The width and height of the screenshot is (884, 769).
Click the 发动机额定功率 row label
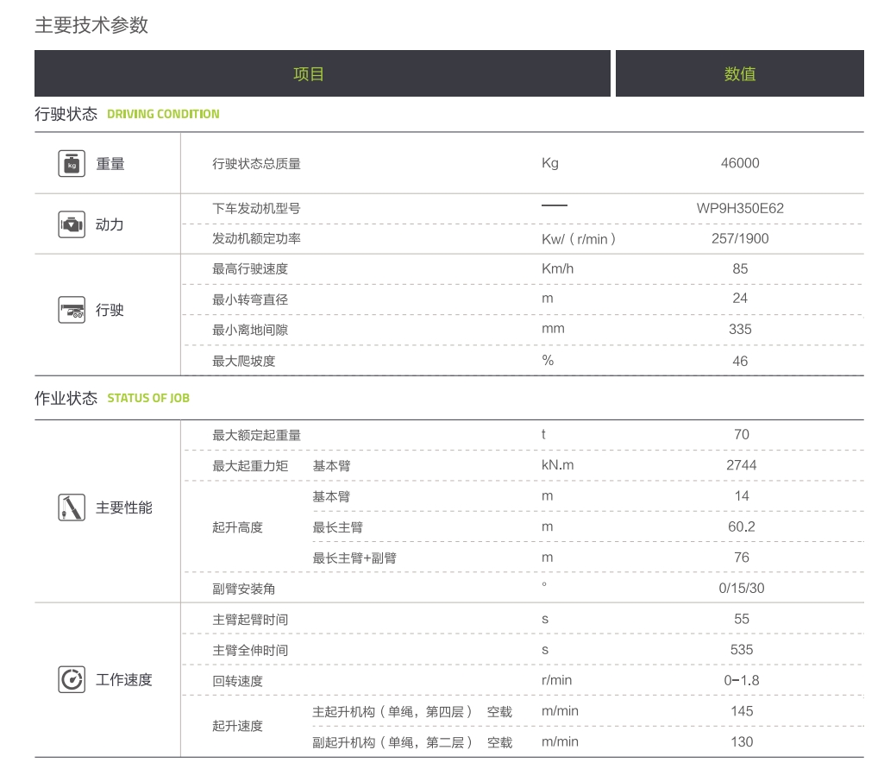256,239
